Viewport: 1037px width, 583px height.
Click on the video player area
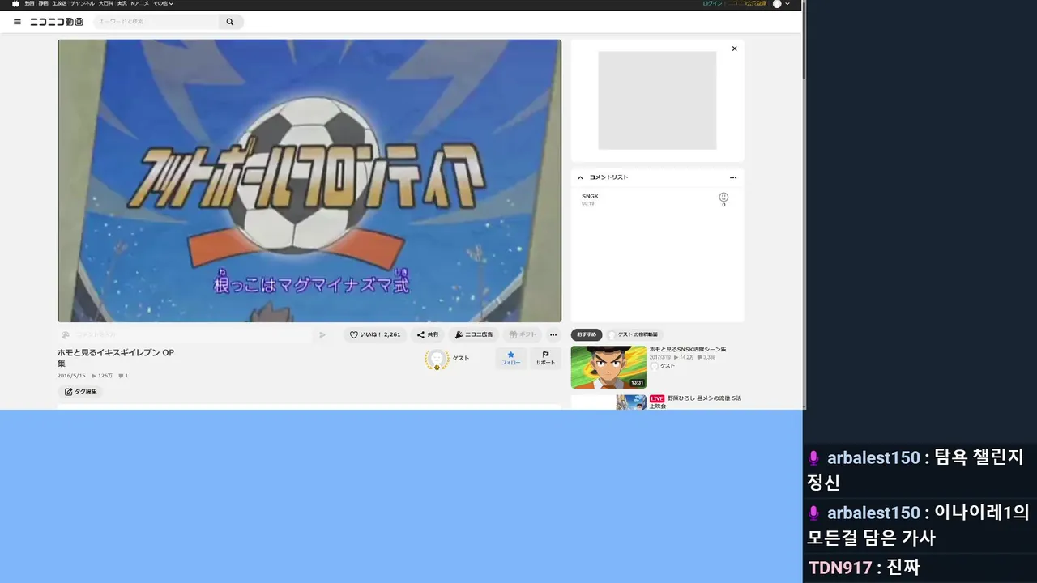click(309, 181)
